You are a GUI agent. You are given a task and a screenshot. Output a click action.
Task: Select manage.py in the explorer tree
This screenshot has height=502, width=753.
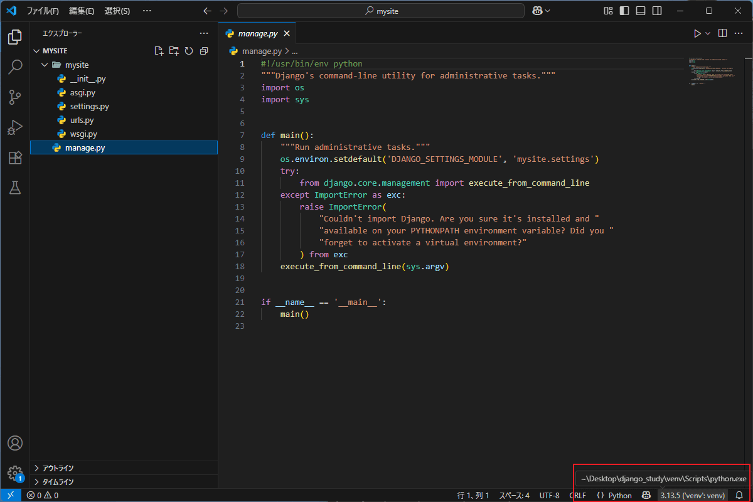(x=124, y=147)
